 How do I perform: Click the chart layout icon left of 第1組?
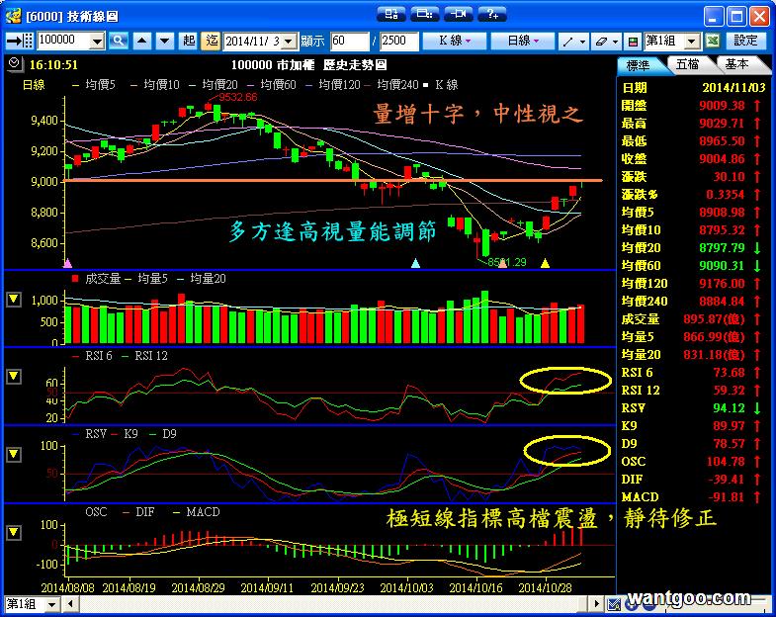coord(633,41)
